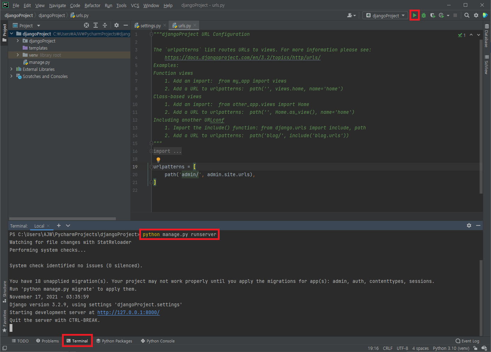Collapse the djangoProject root folder
This screenshot has height=352, width=491.
pos(12,34)
